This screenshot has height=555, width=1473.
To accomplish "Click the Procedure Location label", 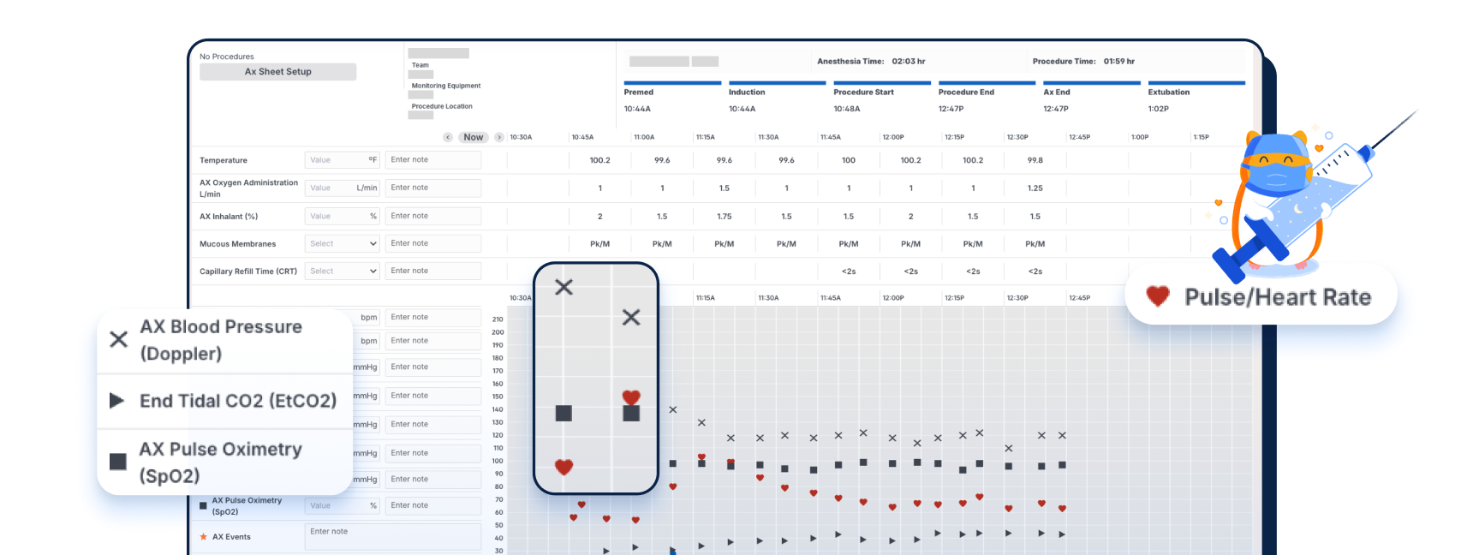I will pyautogui.click(x=442, y=106).
